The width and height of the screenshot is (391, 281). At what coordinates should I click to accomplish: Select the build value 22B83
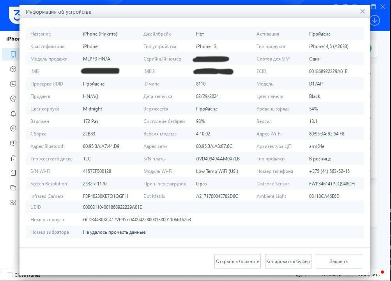[89, 134]
